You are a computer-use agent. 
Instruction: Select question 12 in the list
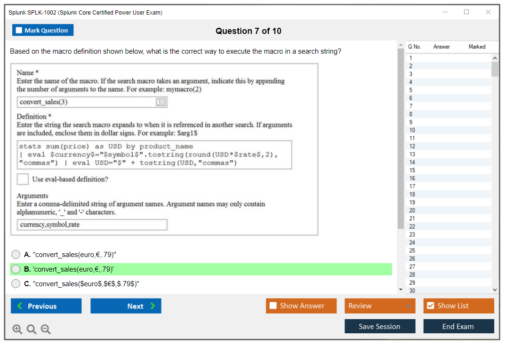coord(412,146)
